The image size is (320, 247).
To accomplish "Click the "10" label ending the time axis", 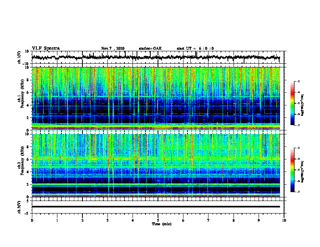I will tap(284, 220).
